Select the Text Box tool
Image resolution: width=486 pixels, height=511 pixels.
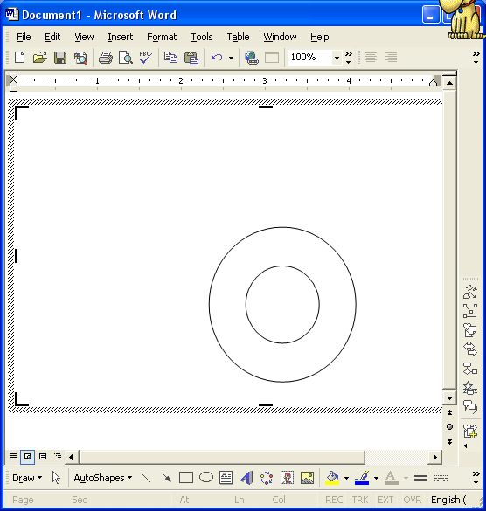pos(226,478)
